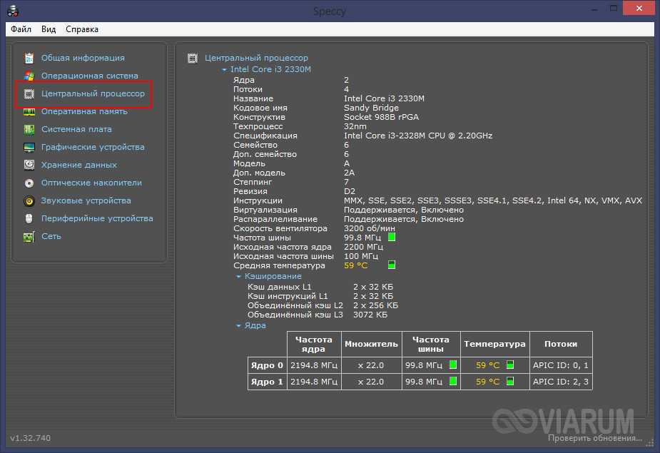The image size is (660, 453).
Task: Click the Оптические накопители disc icon
Action: coord(29,183)
